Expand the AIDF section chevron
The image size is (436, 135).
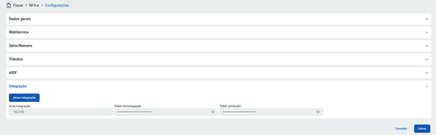[x=427, y=73]
